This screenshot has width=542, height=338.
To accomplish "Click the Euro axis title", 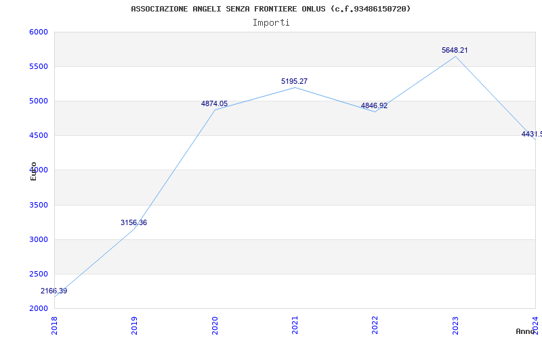I will (33, 172).
